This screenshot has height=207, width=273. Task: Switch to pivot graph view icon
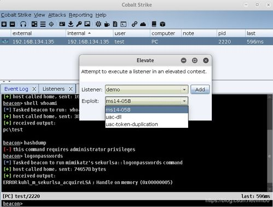tap(34, 24)
